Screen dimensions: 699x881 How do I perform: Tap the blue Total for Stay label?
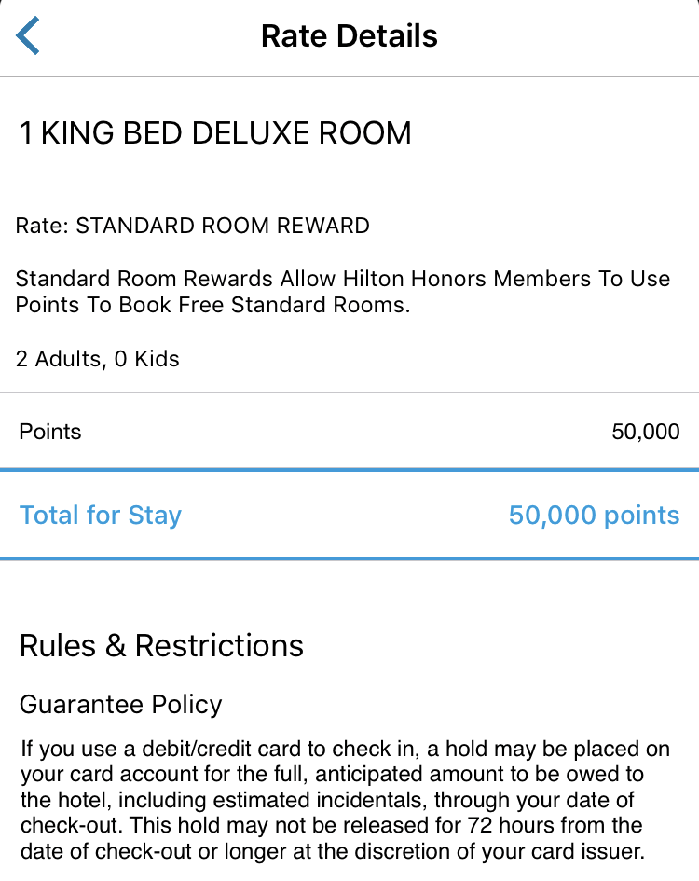coord(101,516)
